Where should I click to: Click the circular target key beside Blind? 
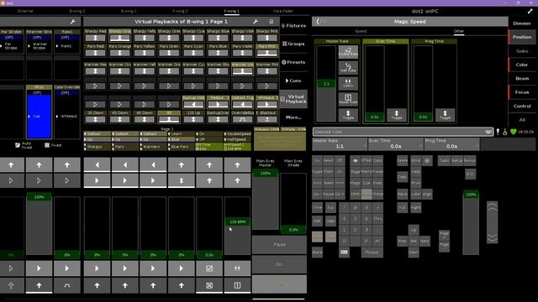click(x=427, y=160)
